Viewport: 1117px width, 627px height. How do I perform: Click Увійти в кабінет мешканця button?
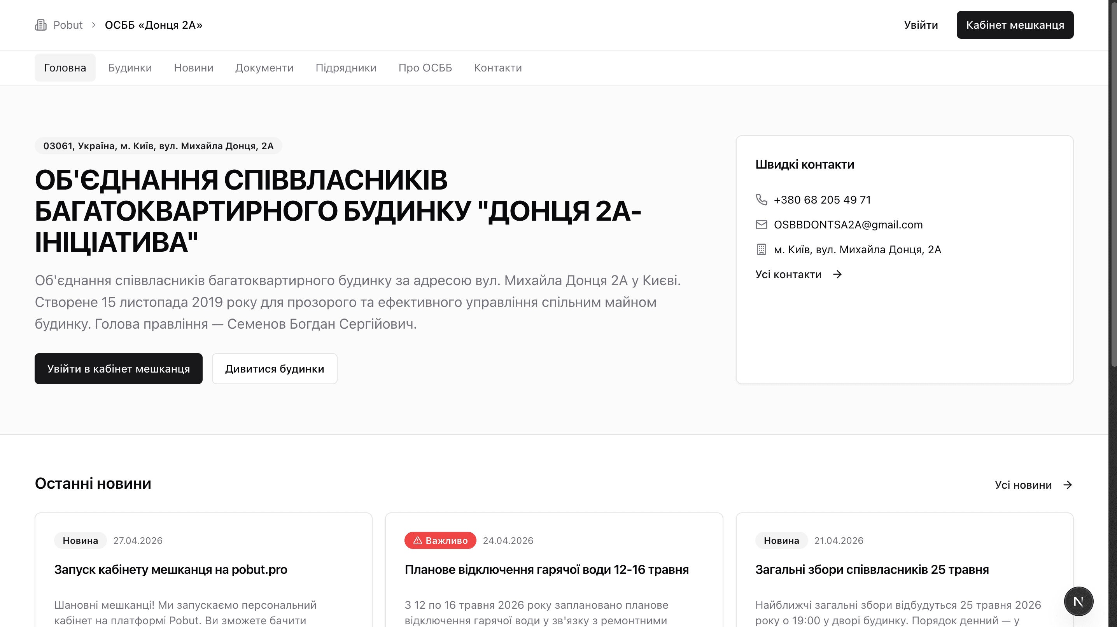[x=118, y=369]
